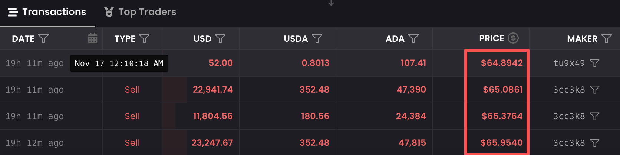Filter by USD amount
This screenshot has height=155, width=620.
point(220,38)
